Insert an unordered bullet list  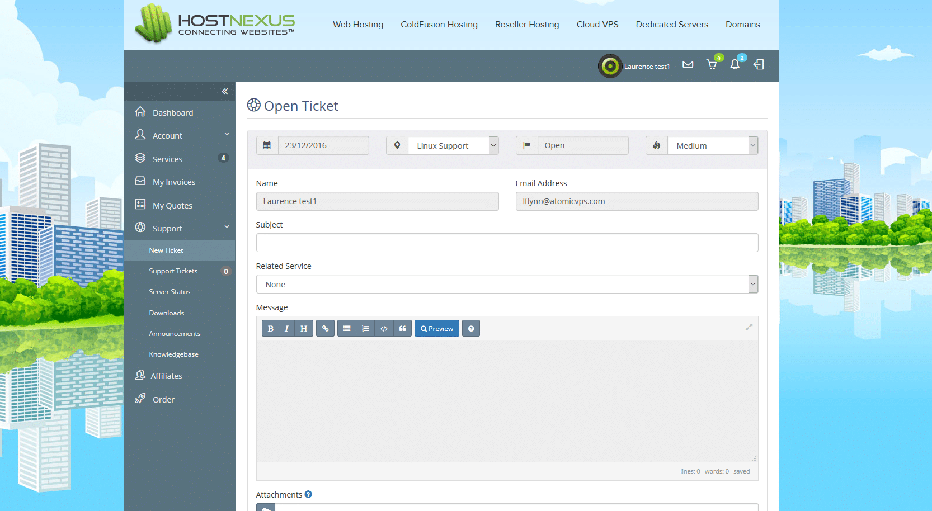point(347,329)
